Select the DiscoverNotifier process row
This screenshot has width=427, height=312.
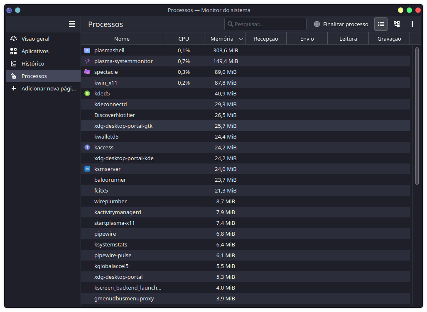(245, 115)
